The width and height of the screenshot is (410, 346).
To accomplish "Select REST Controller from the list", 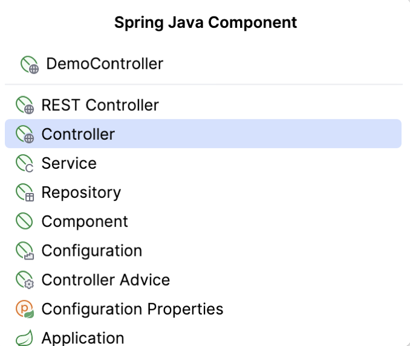I will [x=100, y=105].
